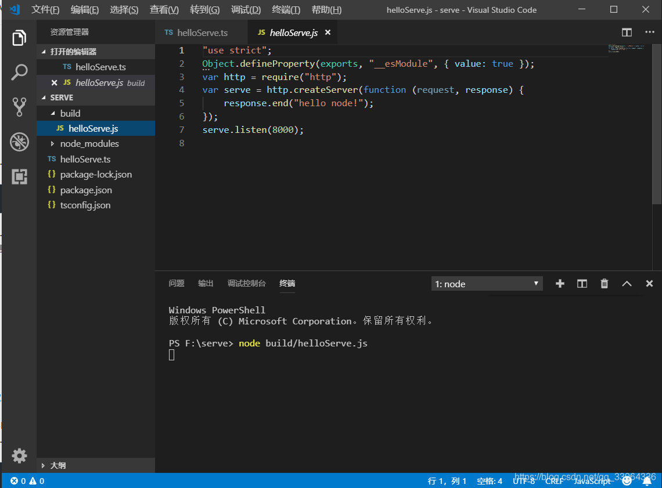Click the notification bell in status bar
This screenshot has width=662, height=488.
click(x=647, y=481)
